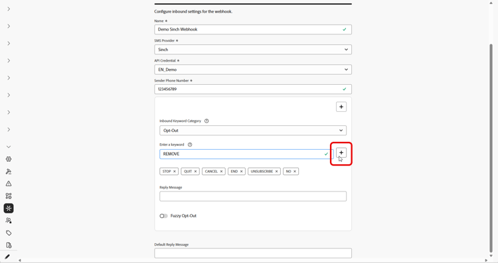Remove the STOP keyword tag

[175, 172]
